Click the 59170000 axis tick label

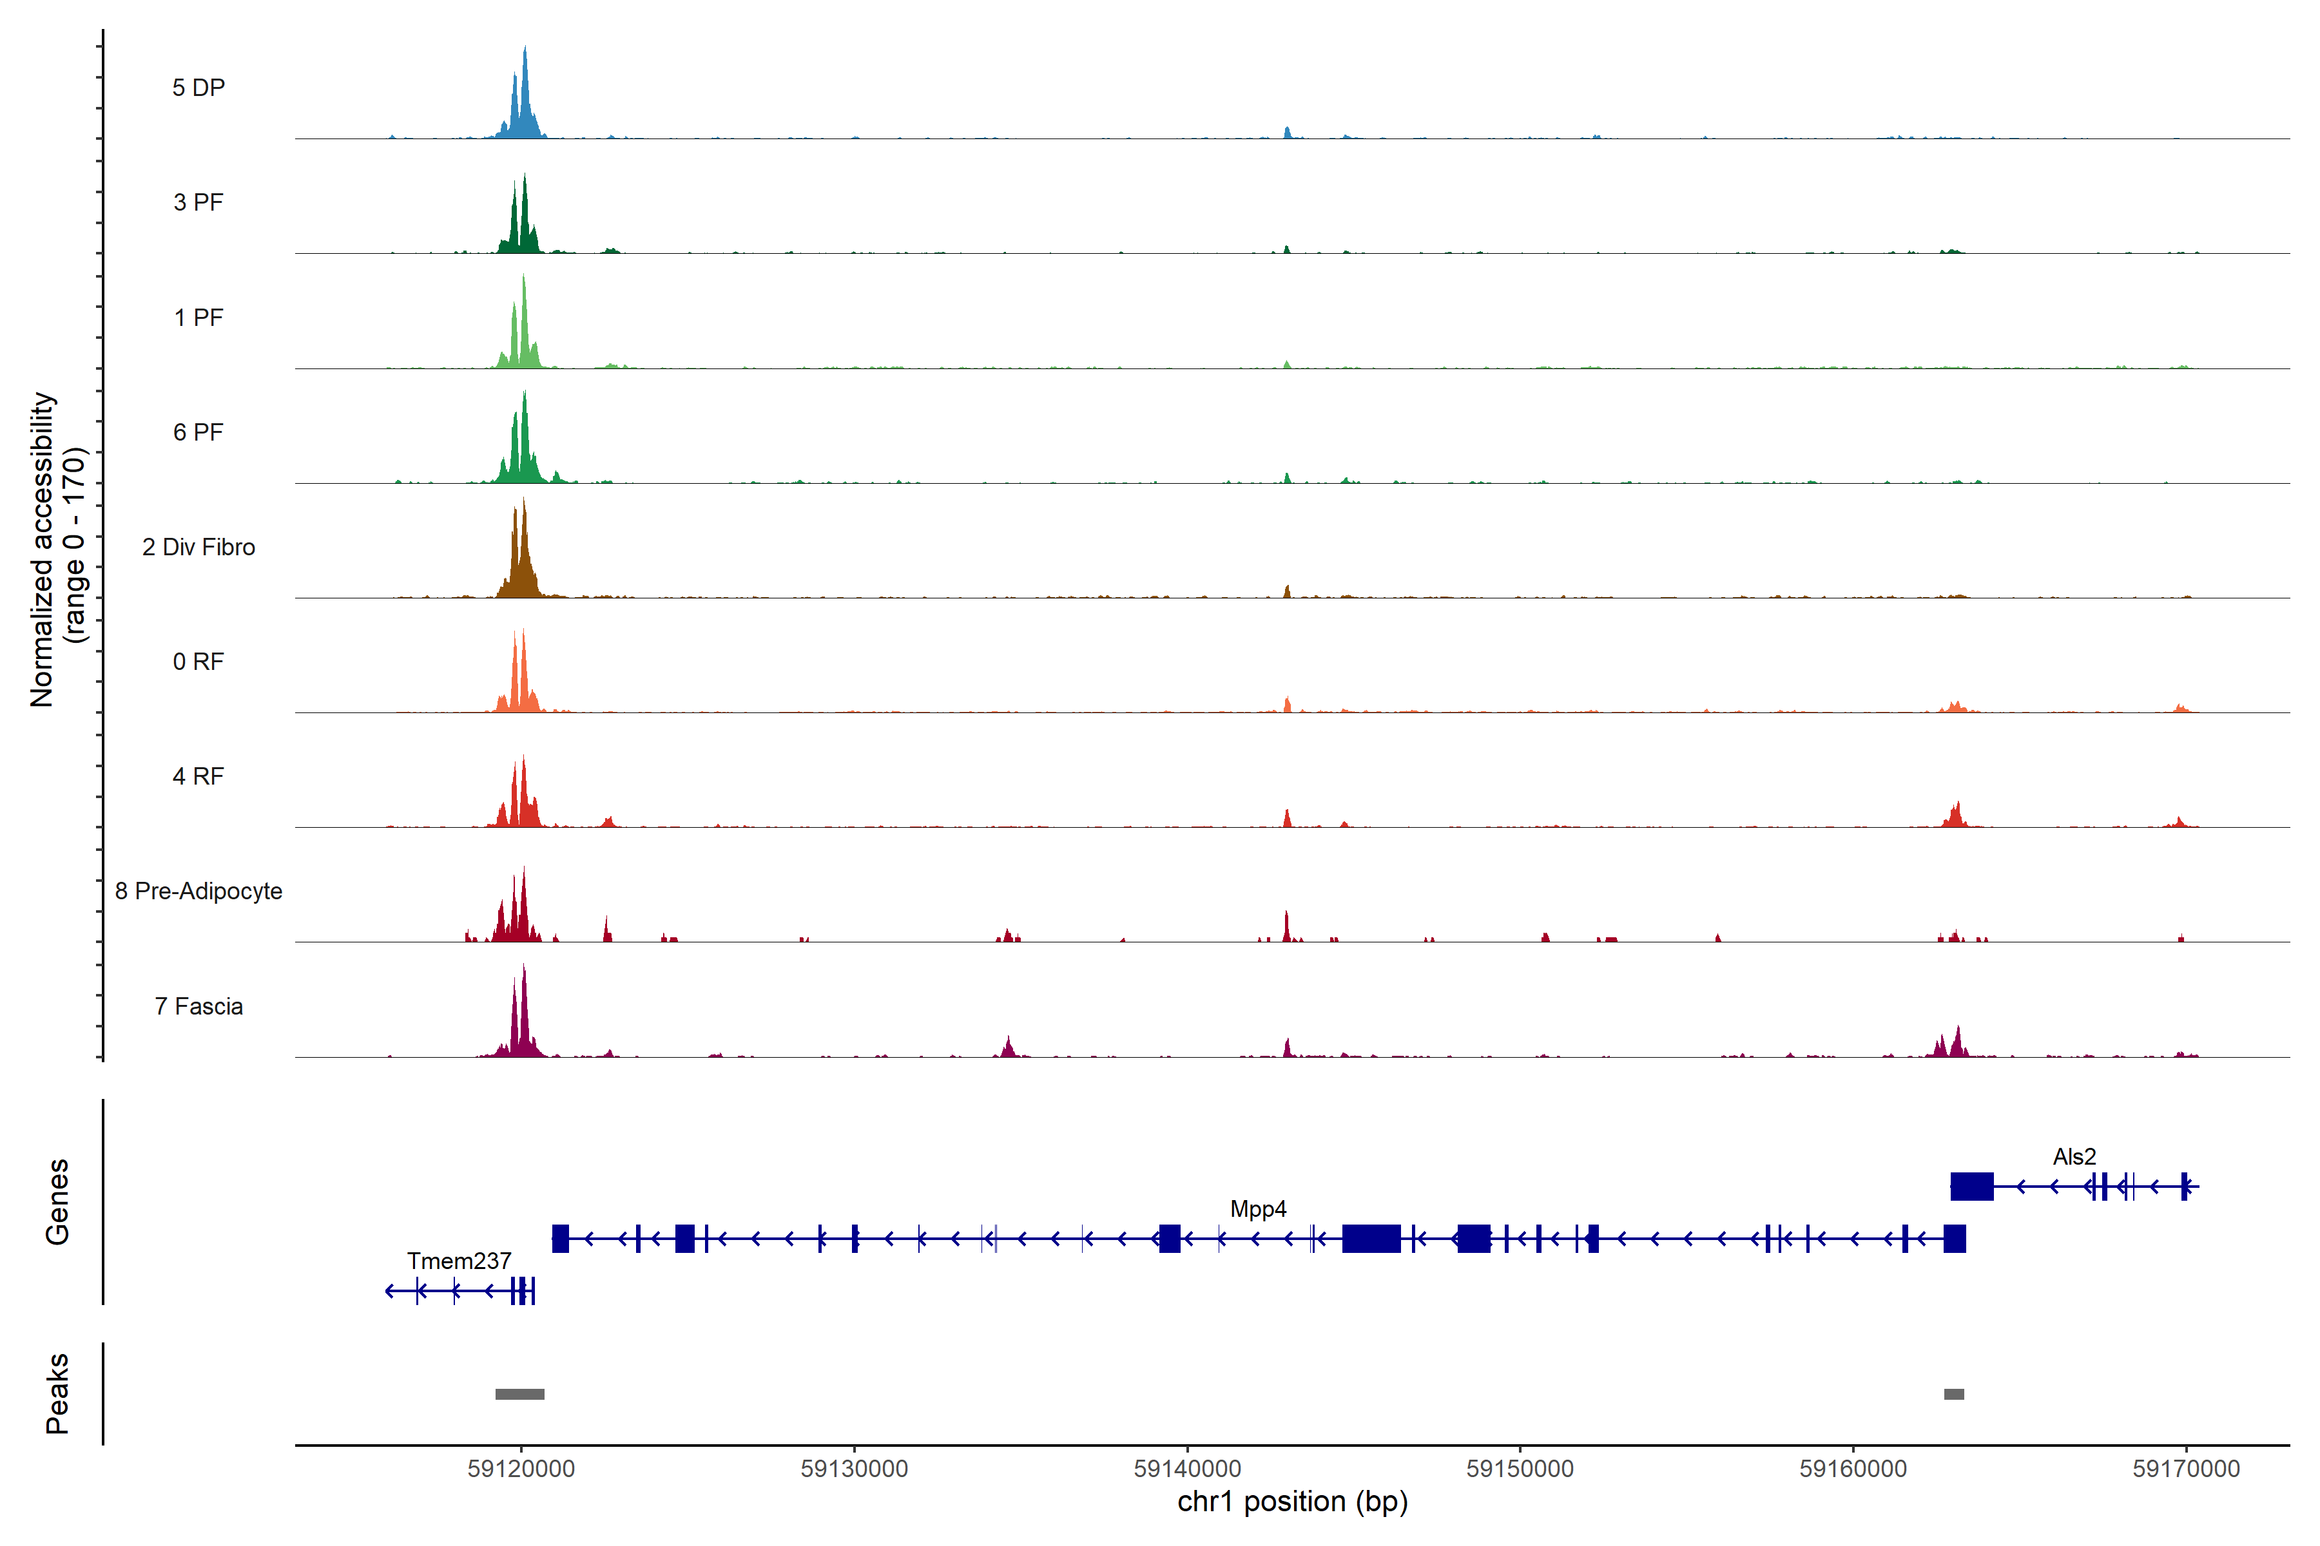click(2186, 1469)
